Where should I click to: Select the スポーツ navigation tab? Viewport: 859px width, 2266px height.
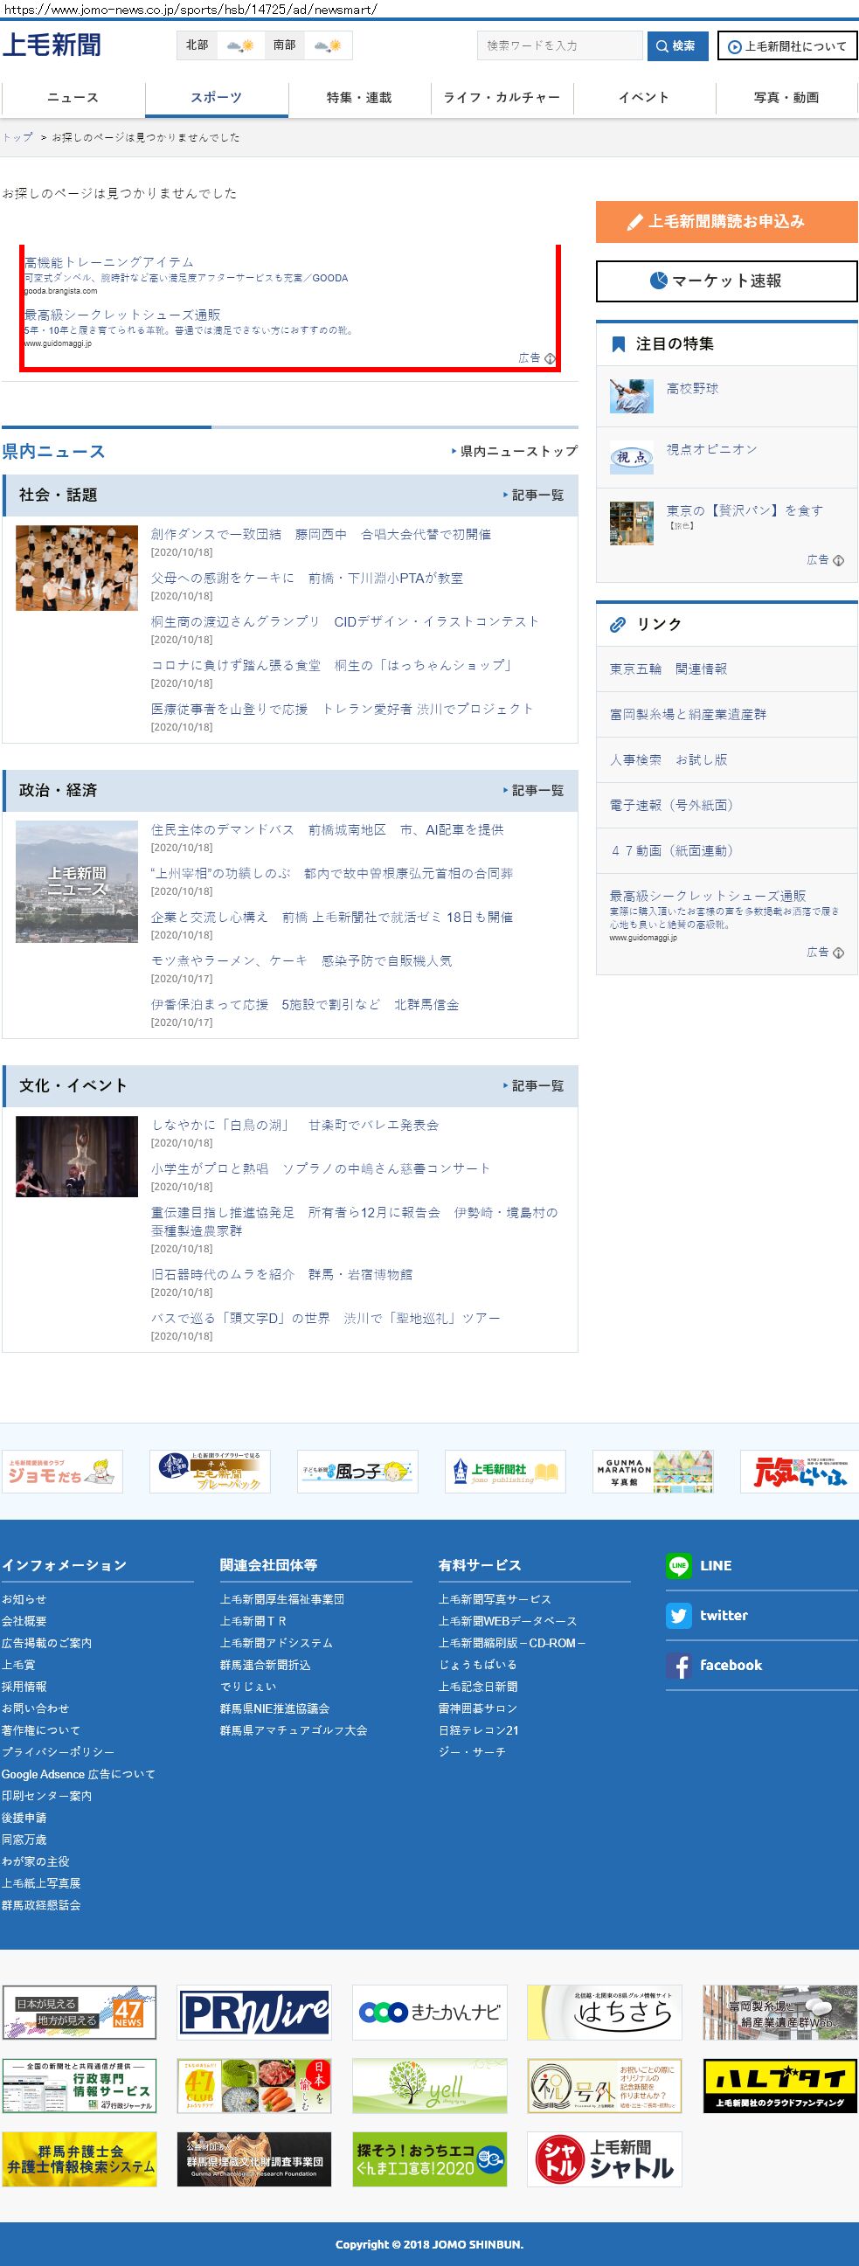tap(217, 98)
